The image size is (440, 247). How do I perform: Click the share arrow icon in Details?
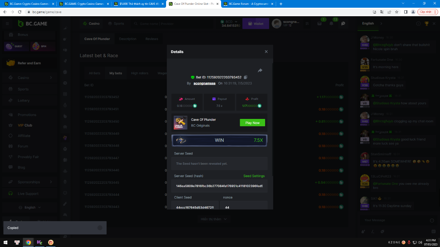260,70
